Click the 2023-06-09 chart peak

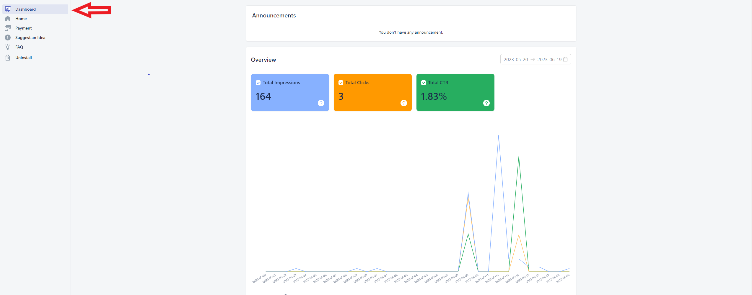pos(468,193)
